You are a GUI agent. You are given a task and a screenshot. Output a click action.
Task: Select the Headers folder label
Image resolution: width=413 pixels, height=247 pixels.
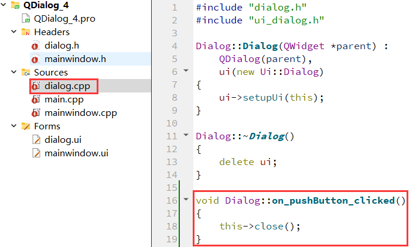tap(52, 32)
